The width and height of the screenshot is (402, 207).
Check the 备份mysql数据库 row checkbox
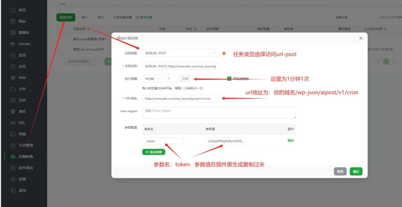(60, 39)
